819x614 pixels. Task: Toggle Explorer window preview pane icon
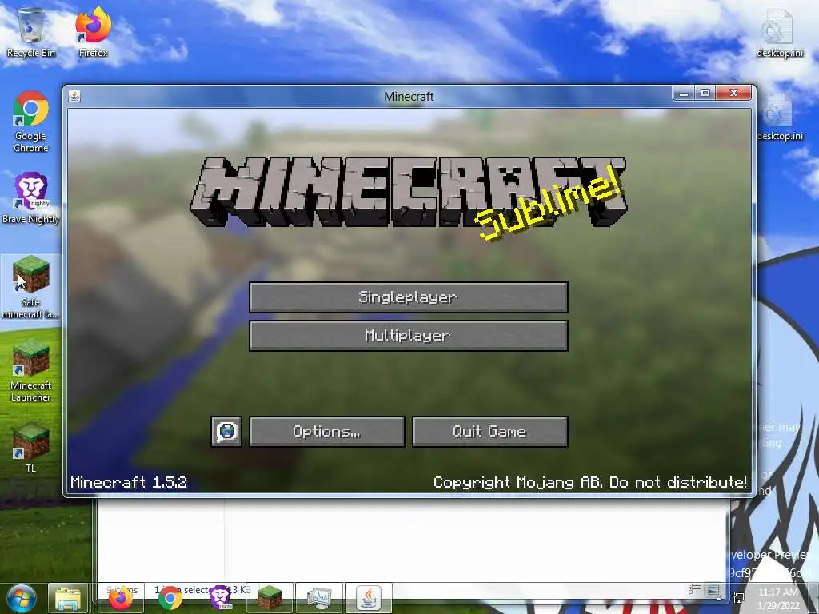click(713, 590)
